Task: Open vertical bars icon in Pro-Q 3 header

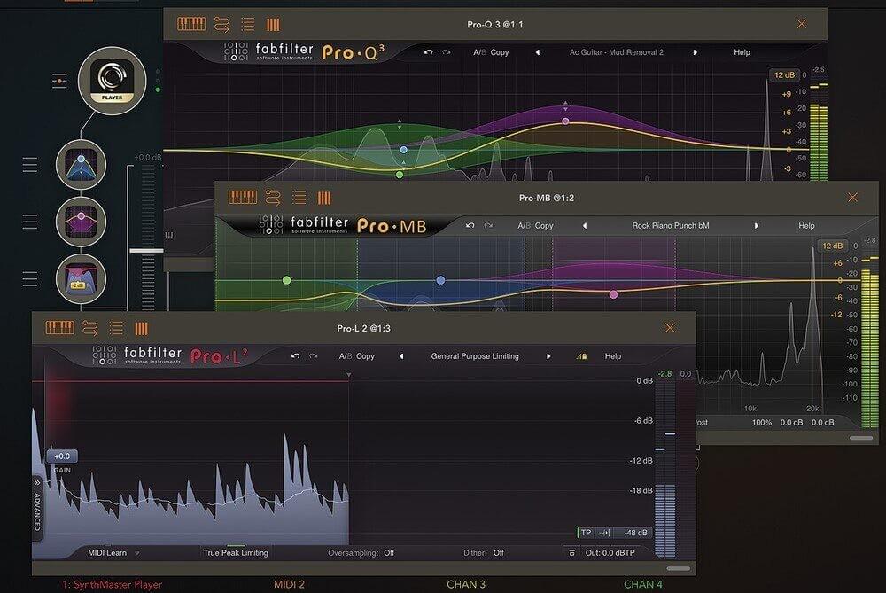Action: (274, 24)
